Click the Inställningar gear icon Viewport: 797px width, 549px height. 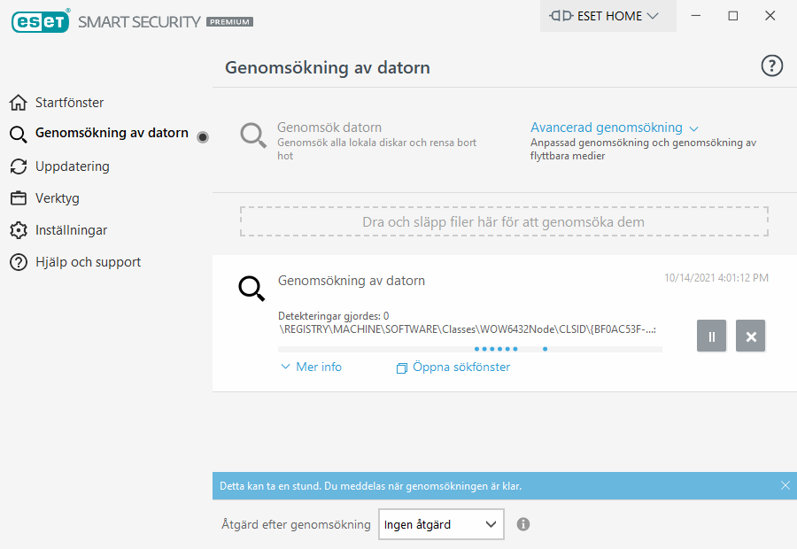click(x=18, y=230)
